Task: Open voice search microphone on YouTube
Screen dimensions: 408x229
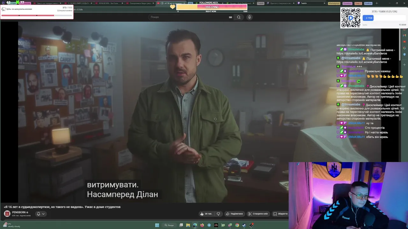Action: (x=249, y=17)
